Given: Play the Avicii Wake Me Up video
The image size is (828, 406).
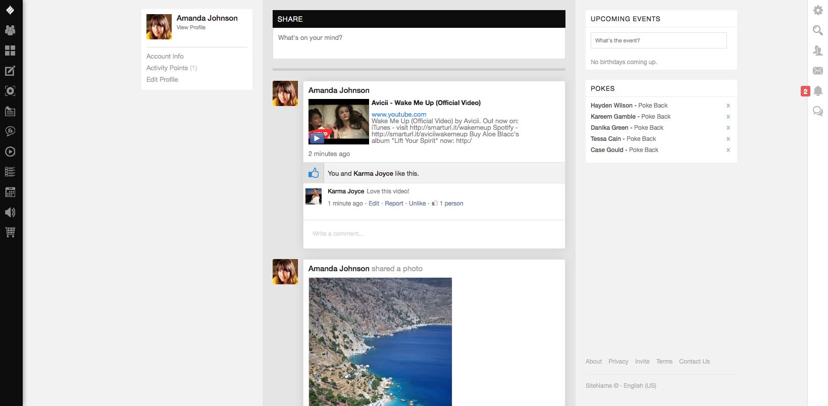Looking at the screenshot, I should pyautogui.click(x=317, y=138).
